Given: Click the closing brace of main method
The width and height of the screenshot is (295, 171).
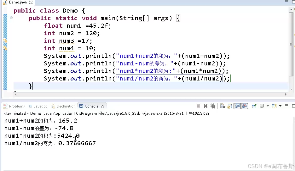Looking at the screenshot, I should 31,86.
